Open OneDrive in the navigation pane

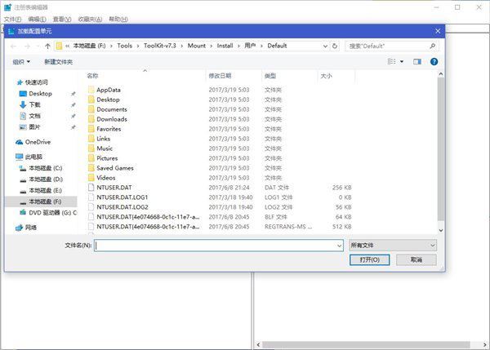click(x=37, y=142)
